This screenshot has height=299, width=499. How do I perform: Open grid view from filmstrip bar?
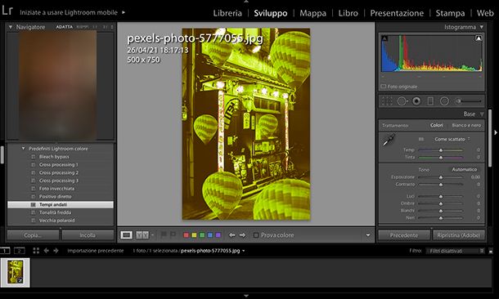point(36,251)
